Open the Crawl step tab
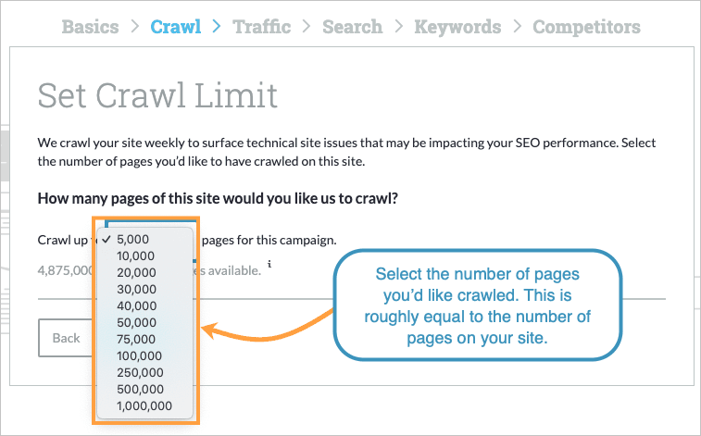 point(175,26)
